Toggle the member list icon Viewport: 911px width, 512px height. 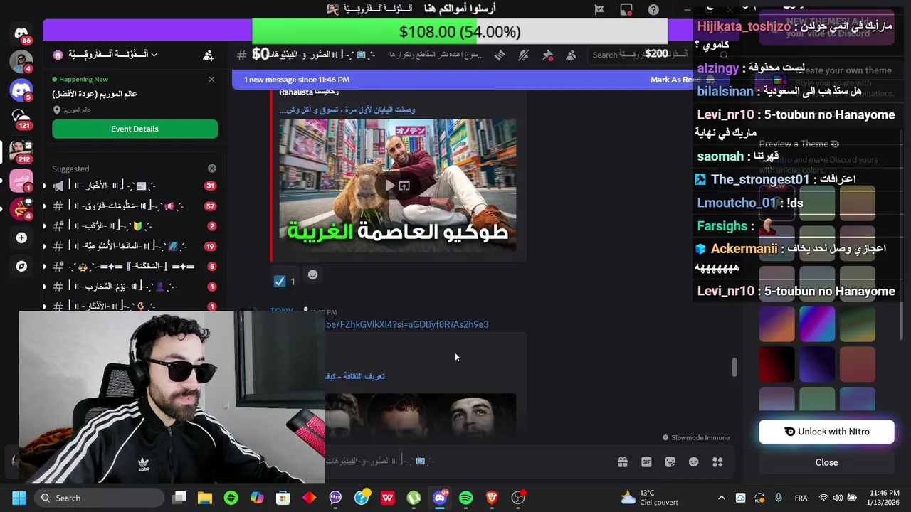(571, 55)
